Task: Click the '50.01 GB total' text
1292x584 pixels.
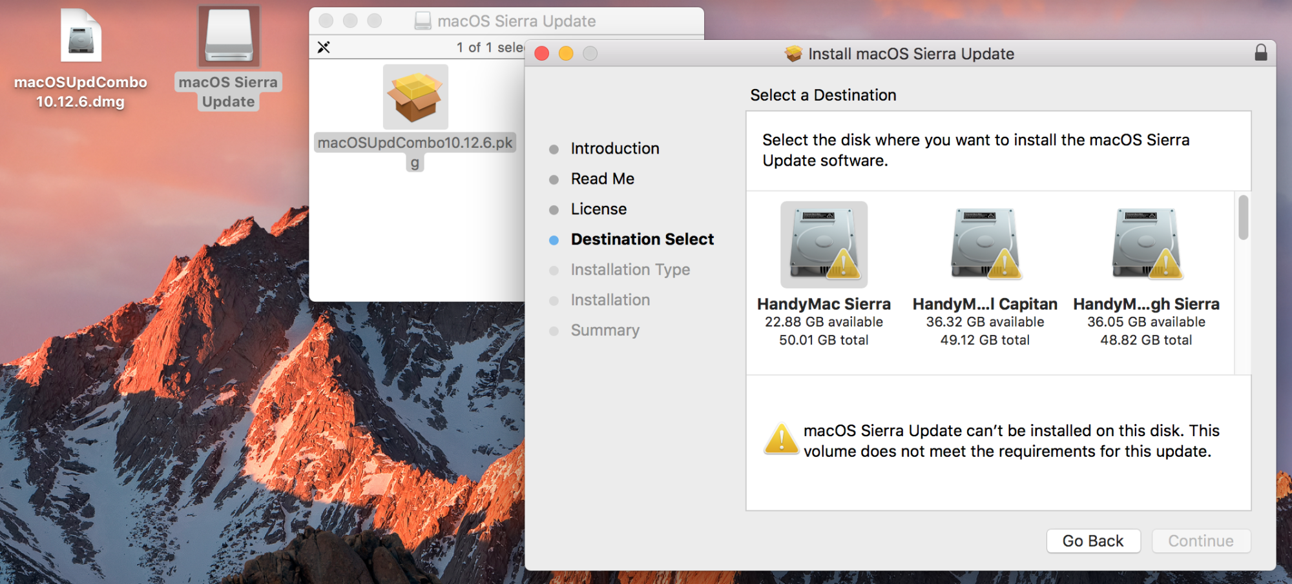Action: pos(824,340)
